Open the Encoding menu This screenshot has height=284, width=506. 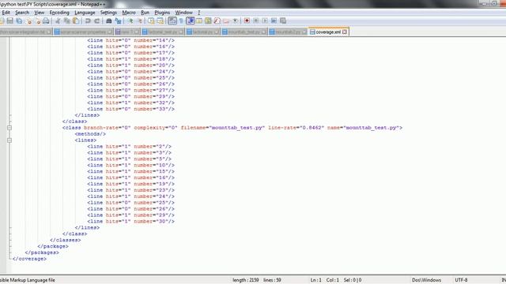tap(59, 13)
